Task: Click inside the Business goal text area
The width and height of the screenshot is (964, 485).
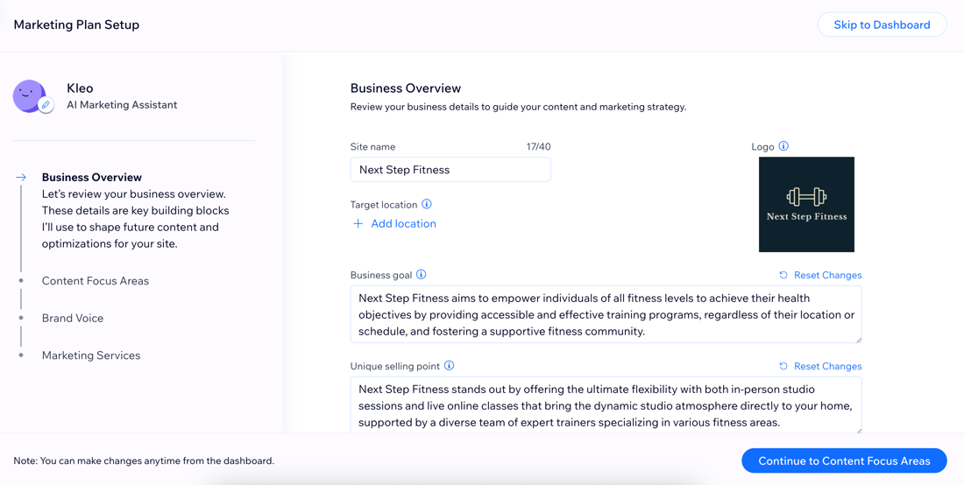Action: 606,314
